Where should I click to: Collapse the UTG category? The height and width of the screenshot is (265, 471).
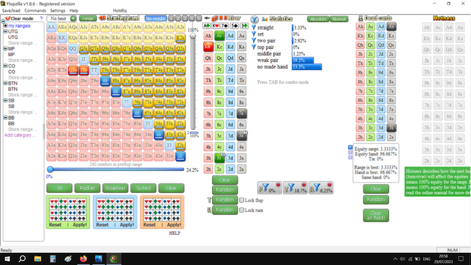coord(5,31)
